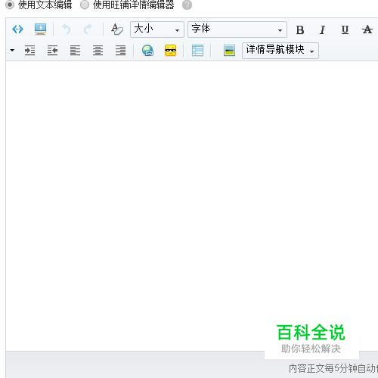
Task: Select the 使用旺铺详情编辑器 radio button
Action: pos(85,5)
